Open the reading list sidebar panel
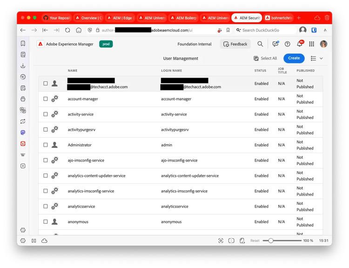349x268 pixels. click(23, 54)
